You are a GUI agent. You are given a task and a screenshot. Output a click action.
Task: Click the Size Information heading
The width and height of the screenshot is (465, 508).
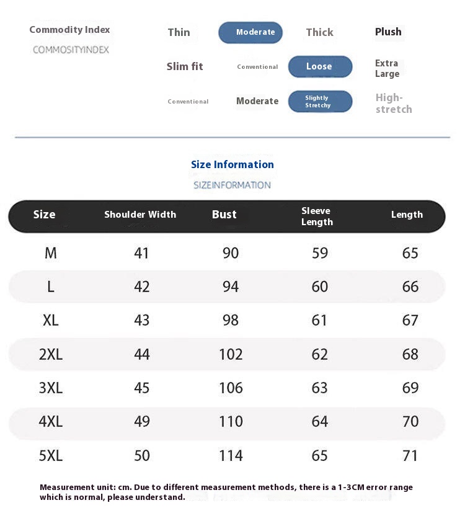pyautogui.click(x=232, y=164)
